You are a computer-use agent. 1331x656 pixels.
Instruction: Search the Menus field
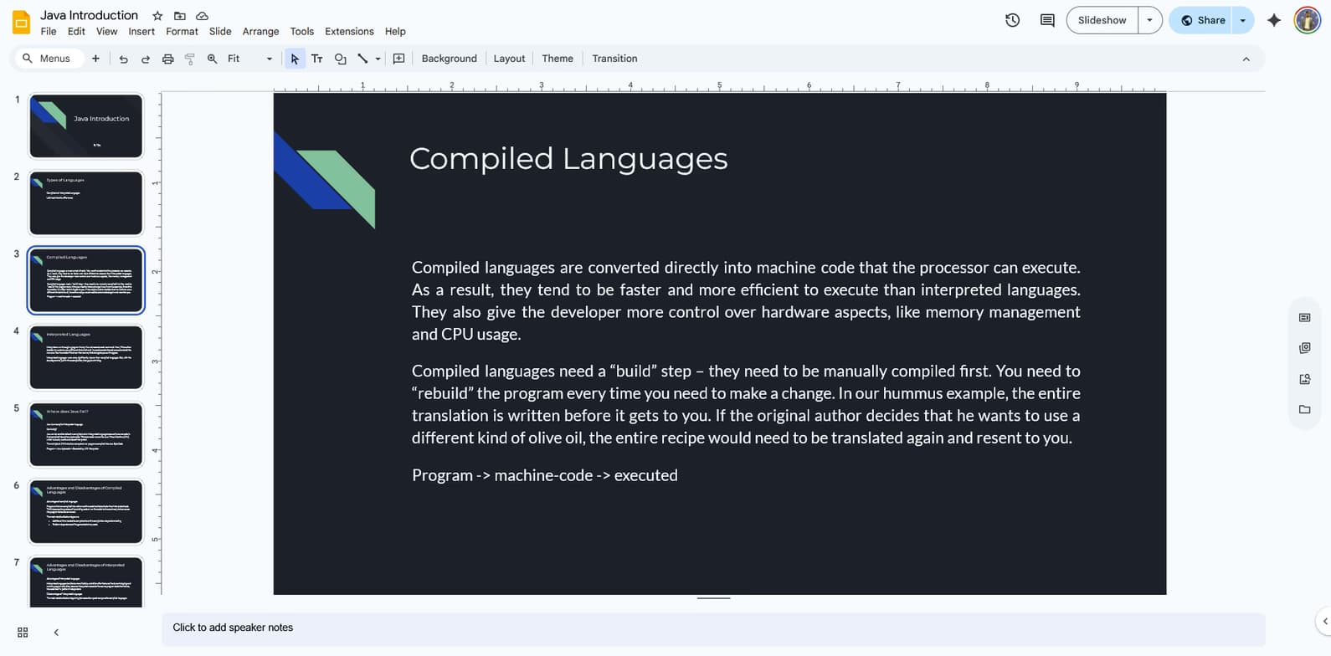click(x=50, y=59)
